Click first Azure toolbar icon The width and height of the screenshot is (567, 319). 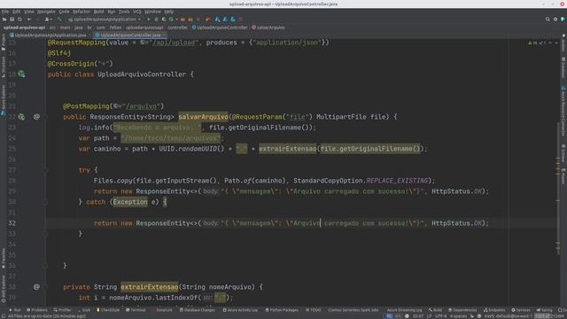217,19
